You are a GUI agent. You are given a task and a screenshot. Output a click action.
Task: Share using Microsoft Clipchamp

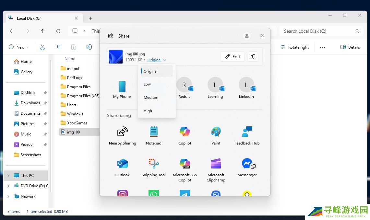tap(216, 170)
